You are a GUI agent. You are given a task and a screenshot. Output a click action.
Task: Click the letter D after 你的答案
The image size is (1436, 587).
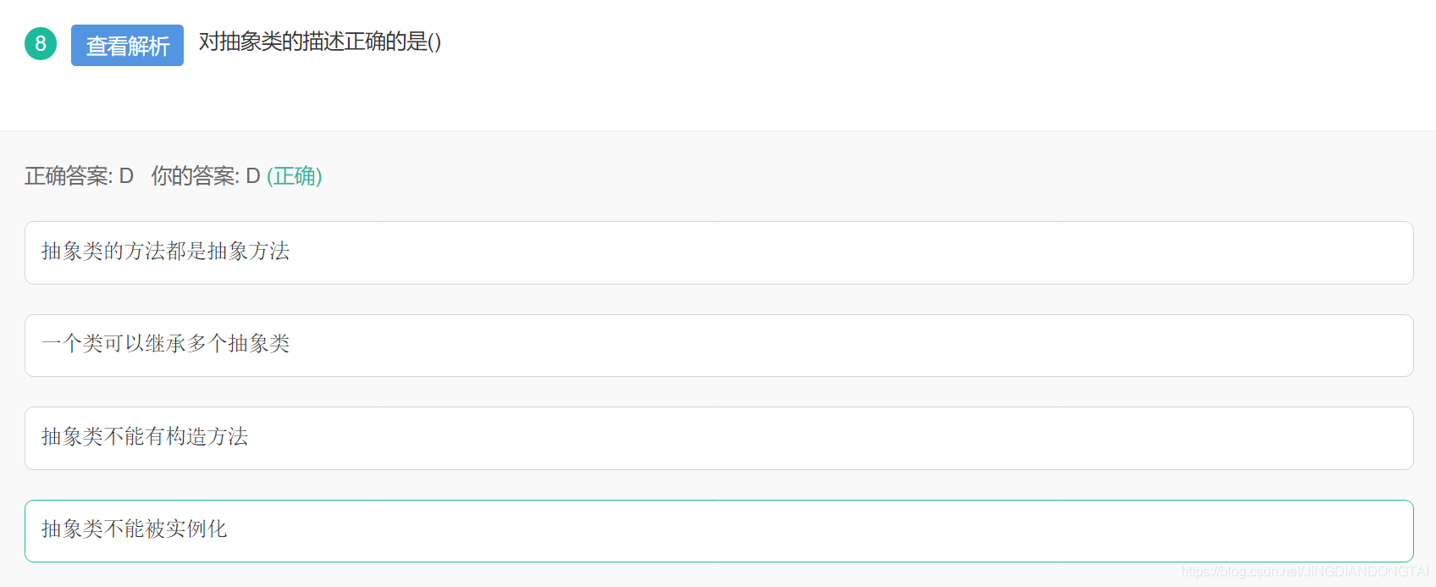tap(253, 176)
